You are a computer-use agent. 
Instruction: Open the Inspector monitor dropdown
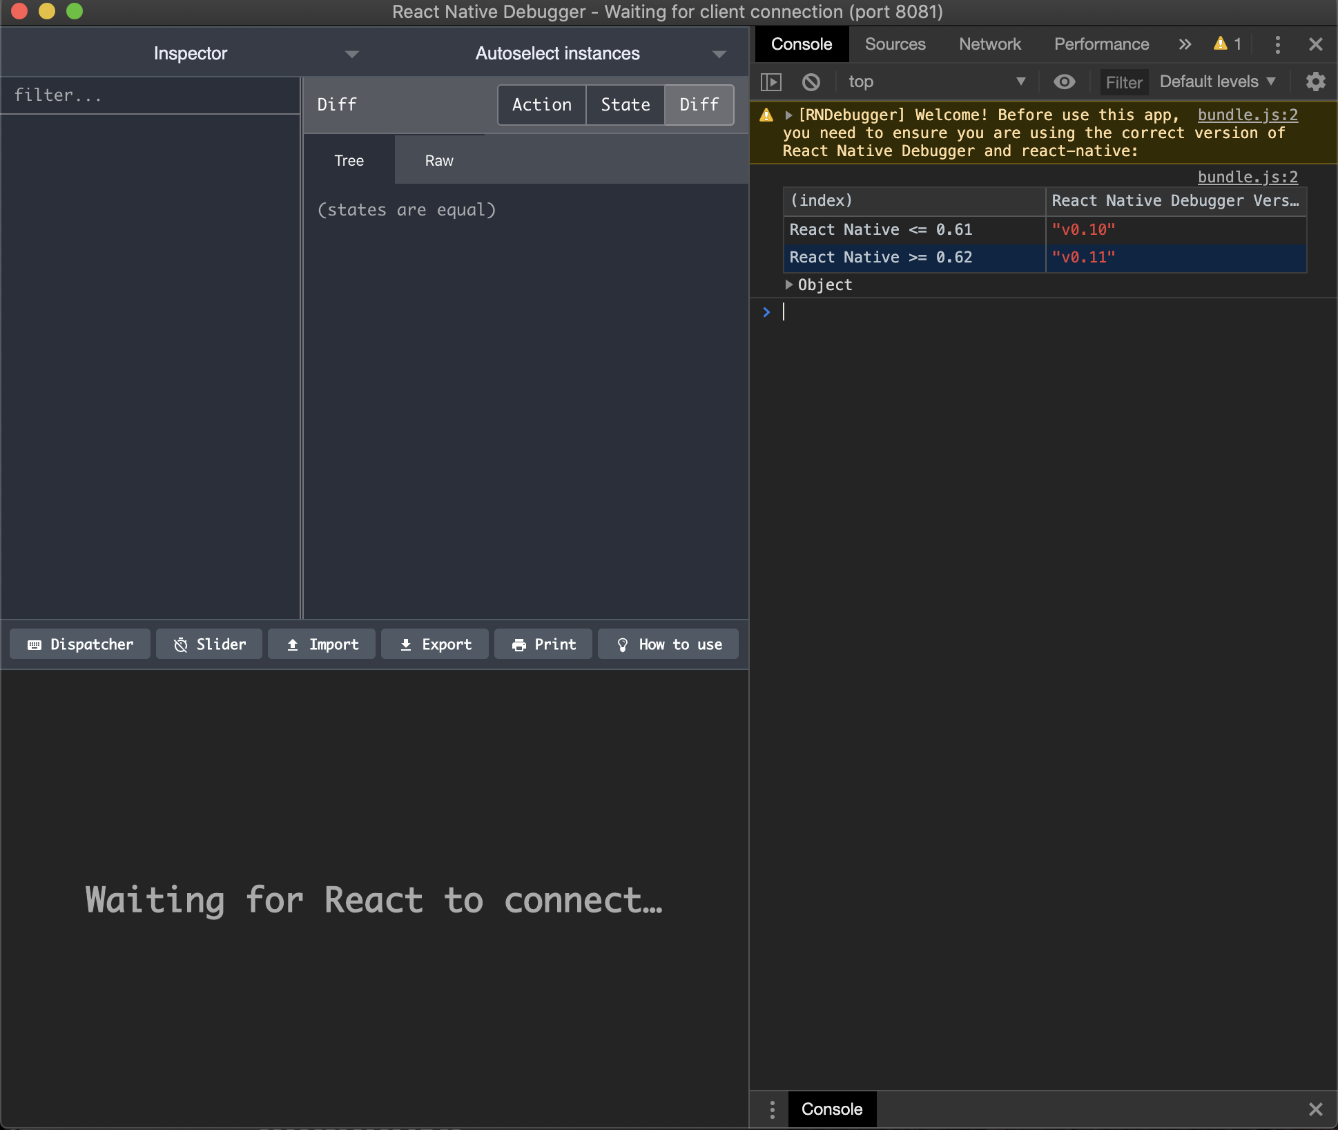point(351,54)
